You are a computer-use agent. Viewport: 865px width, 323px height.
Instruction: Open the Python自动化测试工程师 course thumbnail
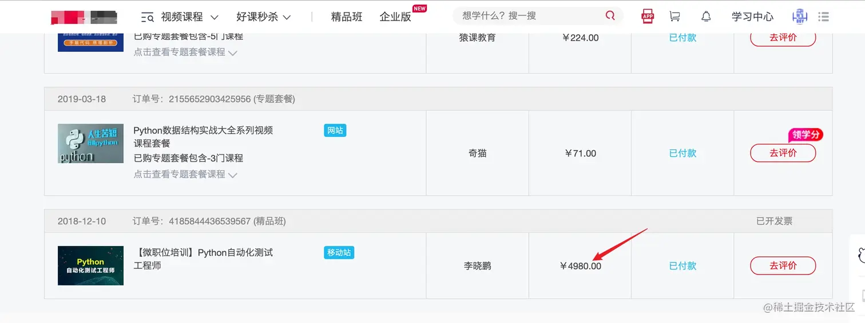click(x=90, y=265)
